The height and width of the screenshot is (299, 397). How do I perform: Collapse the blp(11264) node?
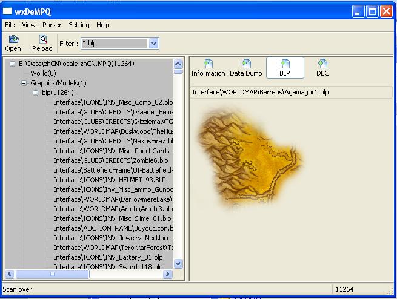35,93
